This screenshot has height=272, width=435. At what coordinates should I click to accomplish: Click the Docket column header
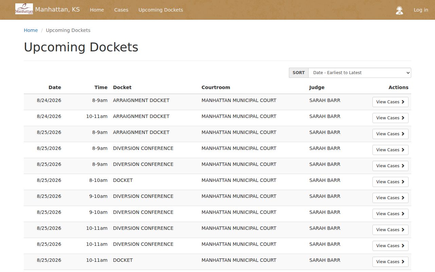tap(122, 87)
